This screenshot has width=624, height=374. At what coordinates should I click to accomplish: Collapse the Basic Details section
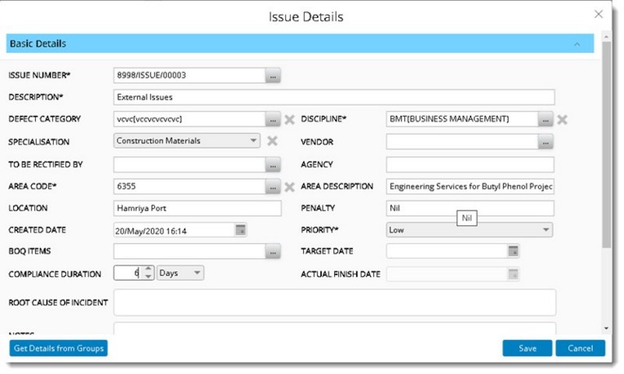pos(577,44)
